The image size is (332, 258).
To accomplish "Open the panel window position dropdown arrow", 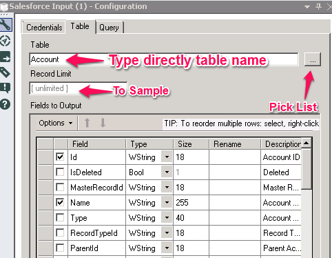I will [x=307, y=7].
